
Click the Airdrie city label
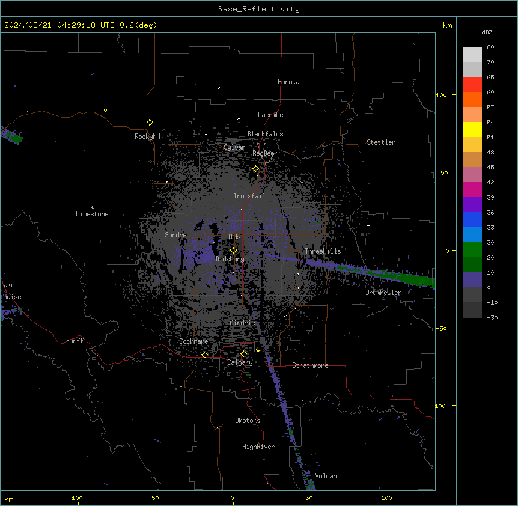click(x=243, y=323)
